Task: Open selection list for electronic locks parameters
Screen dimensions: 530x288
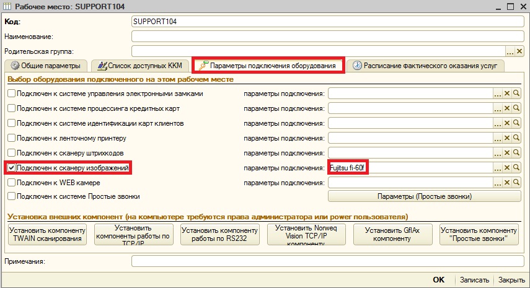Action: (x=498, y=94)
